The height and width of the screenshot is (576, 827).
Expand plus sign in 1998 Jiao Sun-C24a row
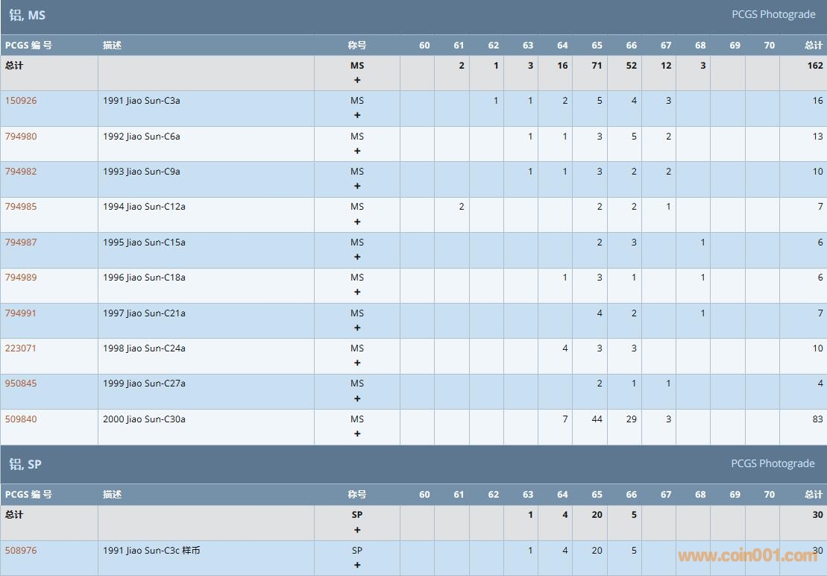357,363
